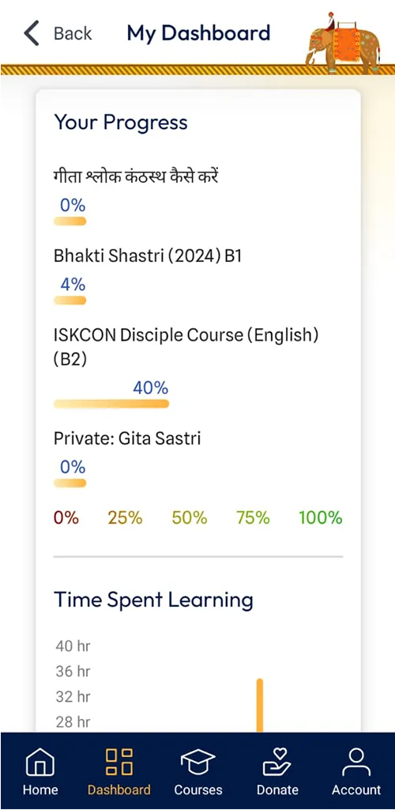
Task: Select the 100% green legend label
Action: [x=321, y=517]
